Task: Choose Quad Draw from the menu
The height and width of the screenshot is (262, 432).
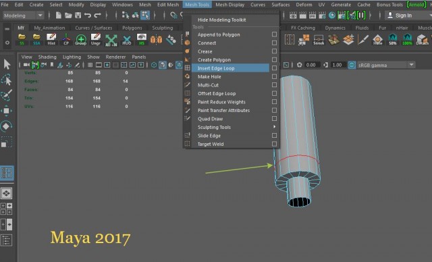Action: [x=210, y=119]
